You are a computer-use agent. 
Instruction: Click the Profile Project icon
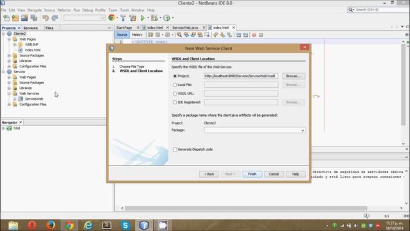167,18
